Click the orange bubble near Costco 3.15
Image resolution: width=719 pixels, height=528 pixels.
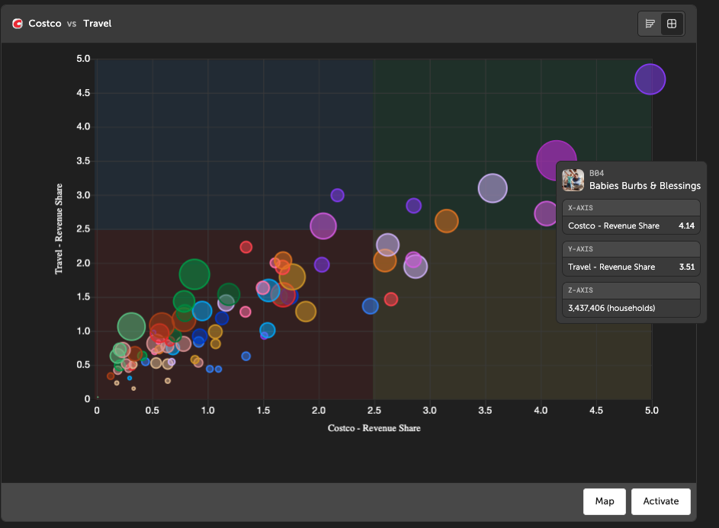[x=446, y=221]
